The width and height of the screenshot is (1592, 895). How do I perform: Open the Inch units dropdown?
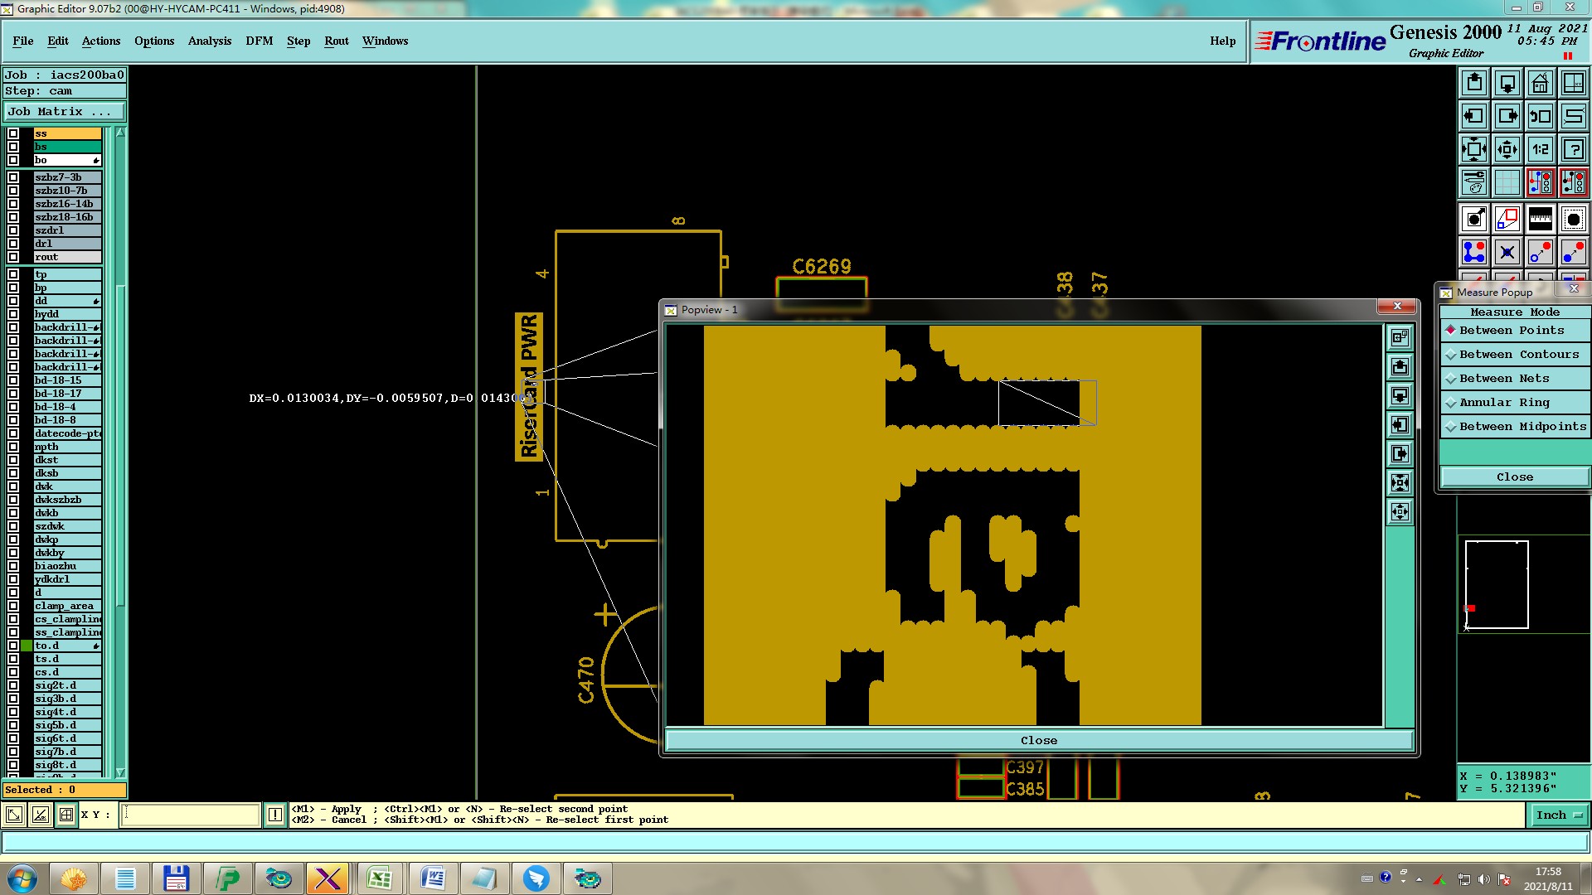1558,815
